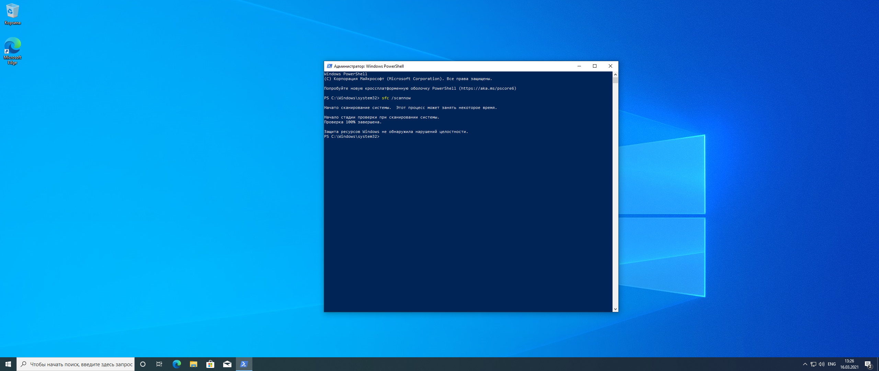Click the last 'PS C:\Windows\system32>' prompt
The height and width of the screenshot is (371, 879).
pyautogui.click(x=352, y=136)
